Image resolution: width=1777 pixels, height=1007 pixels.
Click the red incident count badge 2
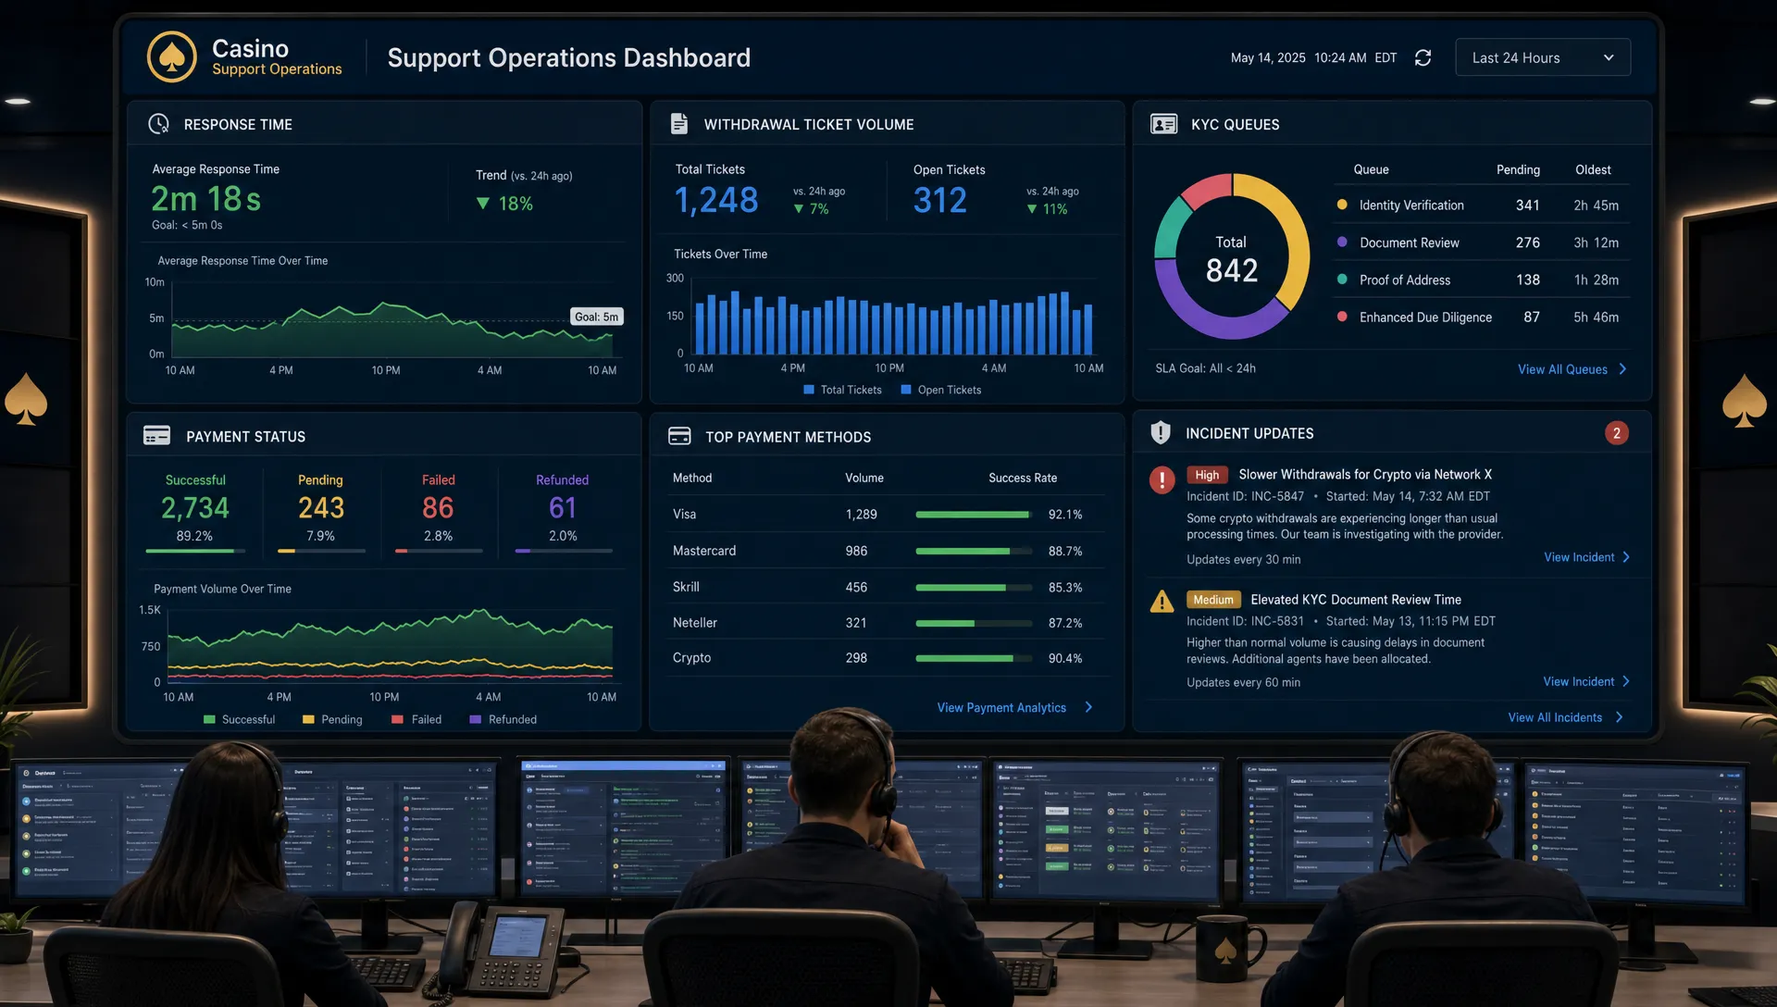pyautogui.click(x=1617, y=433)
